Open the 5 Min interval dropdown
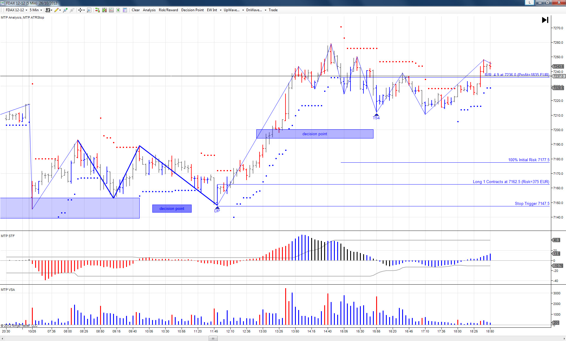 36,10
